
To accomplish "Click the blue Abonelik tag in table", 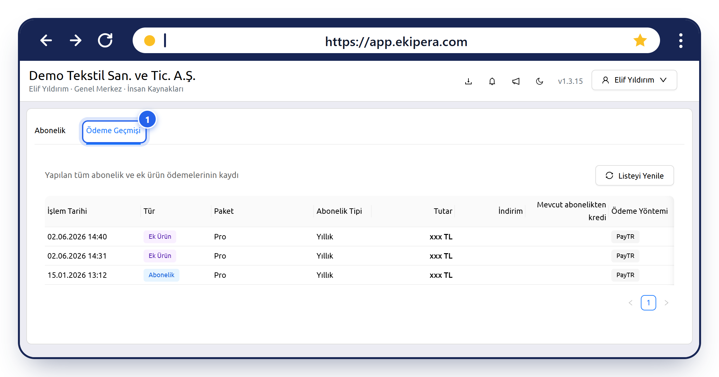I will pos(161,275).
